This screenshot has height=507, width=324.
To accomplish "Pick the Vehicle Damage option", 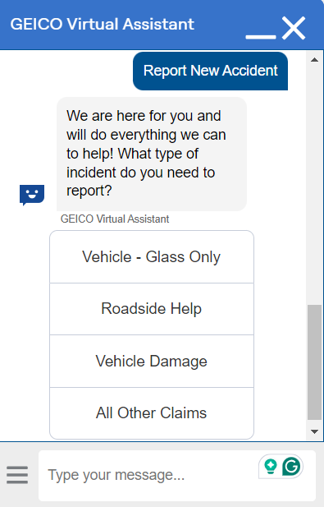I will tap(152, 362).
